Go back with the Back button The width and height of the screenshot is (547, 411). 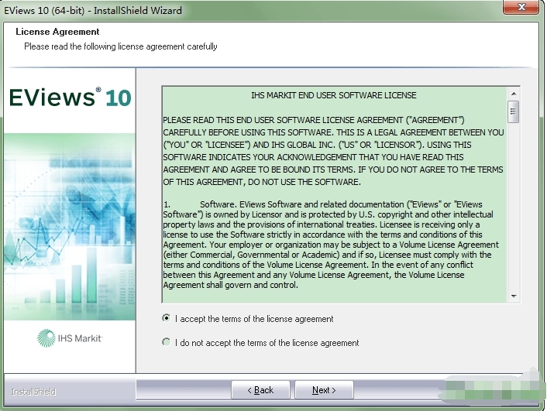tap(260, 390)
